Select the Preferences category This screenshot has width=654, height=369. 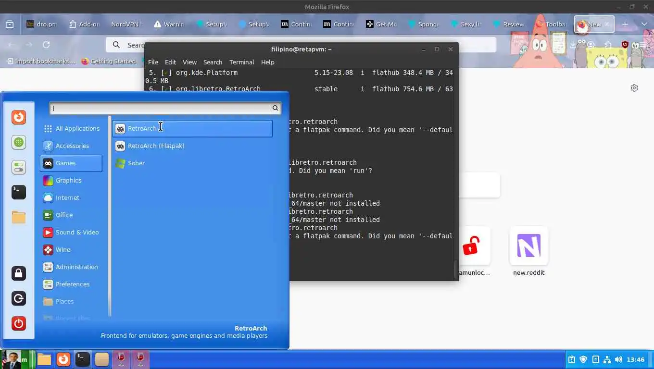[x=71, y=284]
